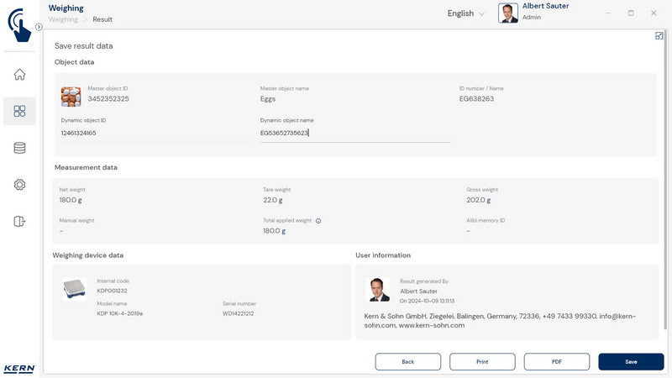
Task: Click the logout icon in sidebar
Action: [x=19, y=221]
